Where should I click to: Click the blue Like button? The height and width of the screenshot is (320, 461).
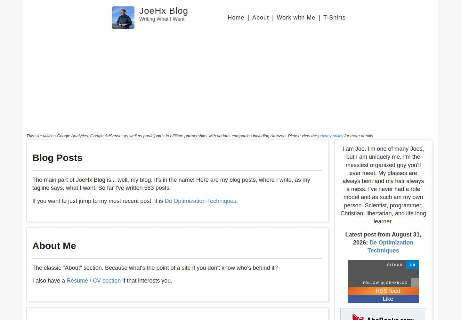[383, 299]
